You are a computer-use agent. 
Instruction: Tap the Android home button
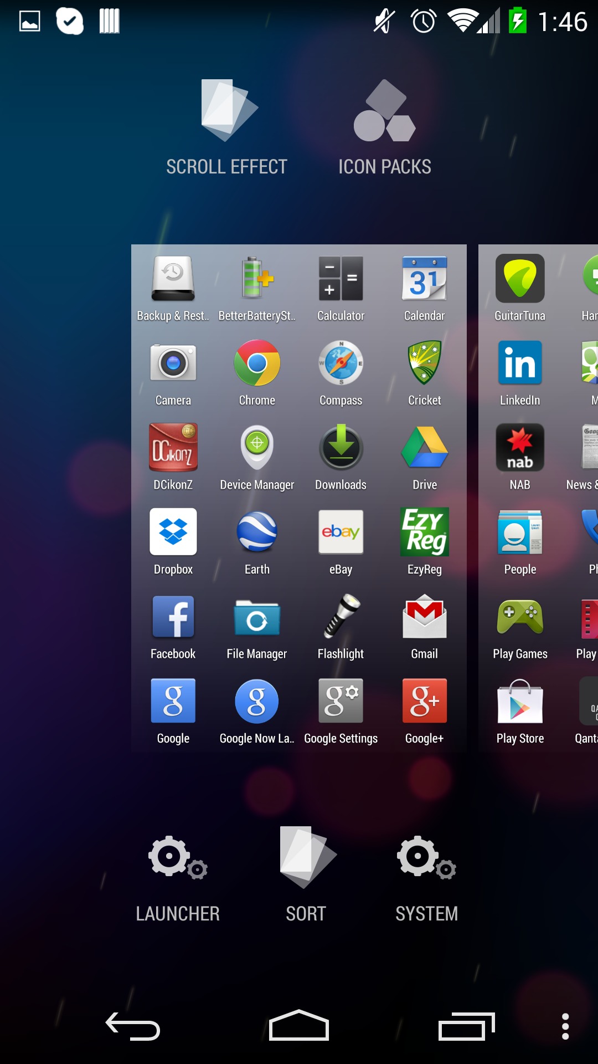pyautogui.click(x=299, y=1025)
